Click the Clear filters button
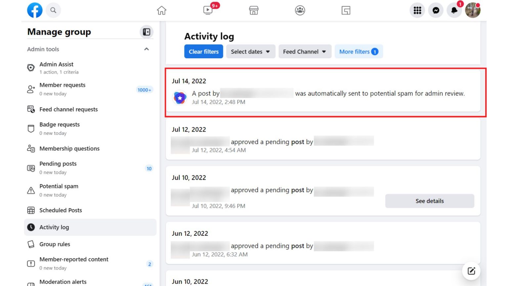This screenshot has width=508, height=286. coord(203,51)
